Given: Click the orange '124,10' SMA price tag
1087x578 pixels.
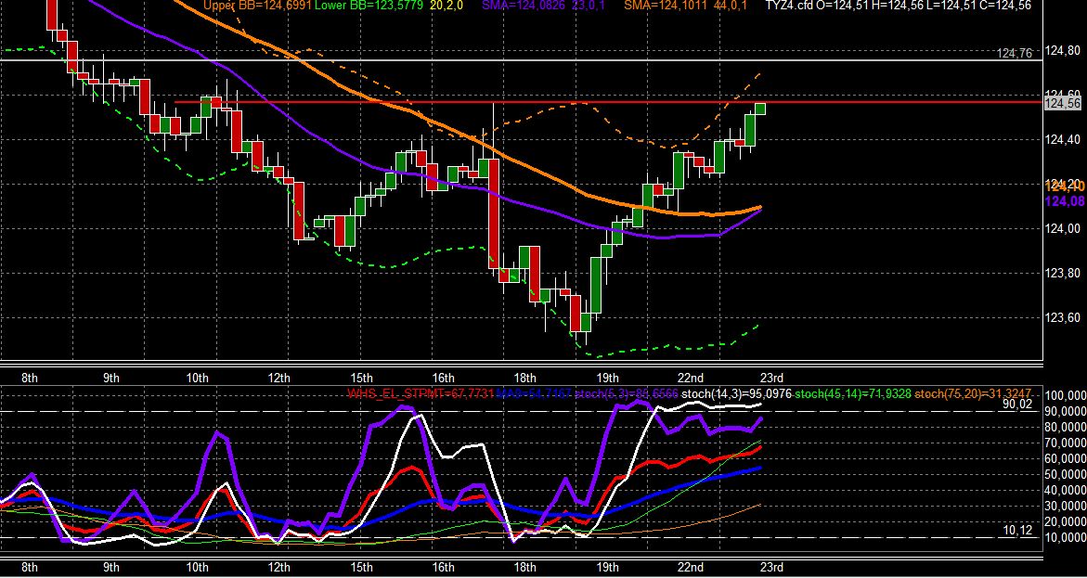Looking at the screenshot, I should 1064,186.
